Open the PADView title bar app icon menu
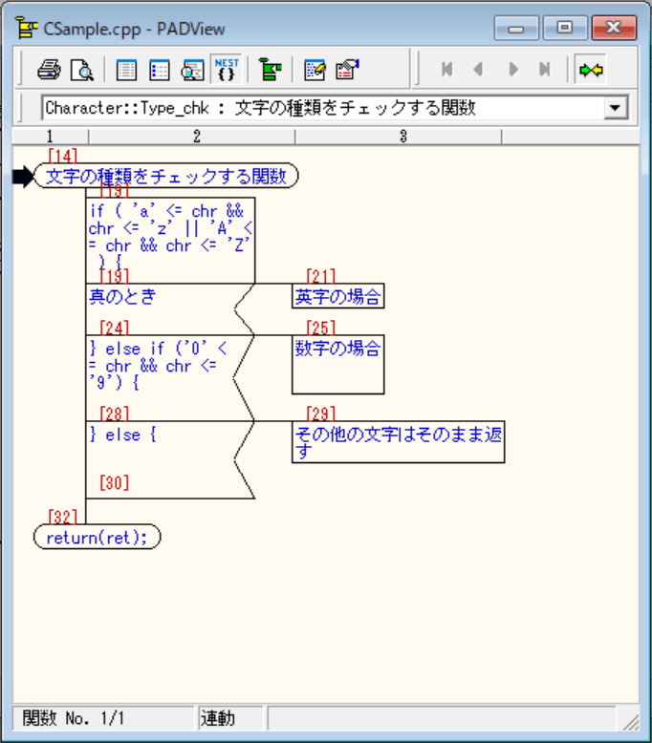The image size is (652, 743). click(x=26, y=28)
